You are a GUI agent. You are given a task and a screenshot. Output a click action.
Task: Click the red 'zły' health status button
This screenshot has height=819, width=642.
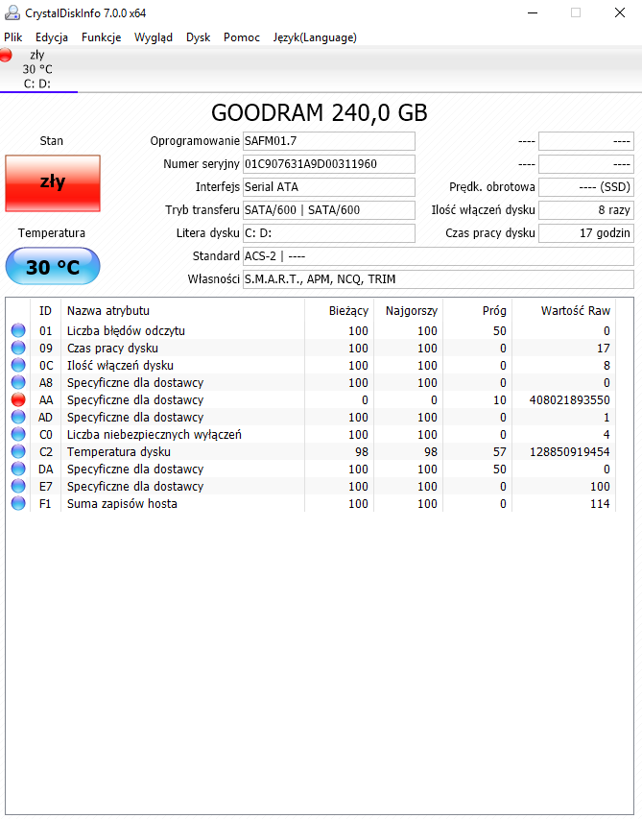(53, 182)
